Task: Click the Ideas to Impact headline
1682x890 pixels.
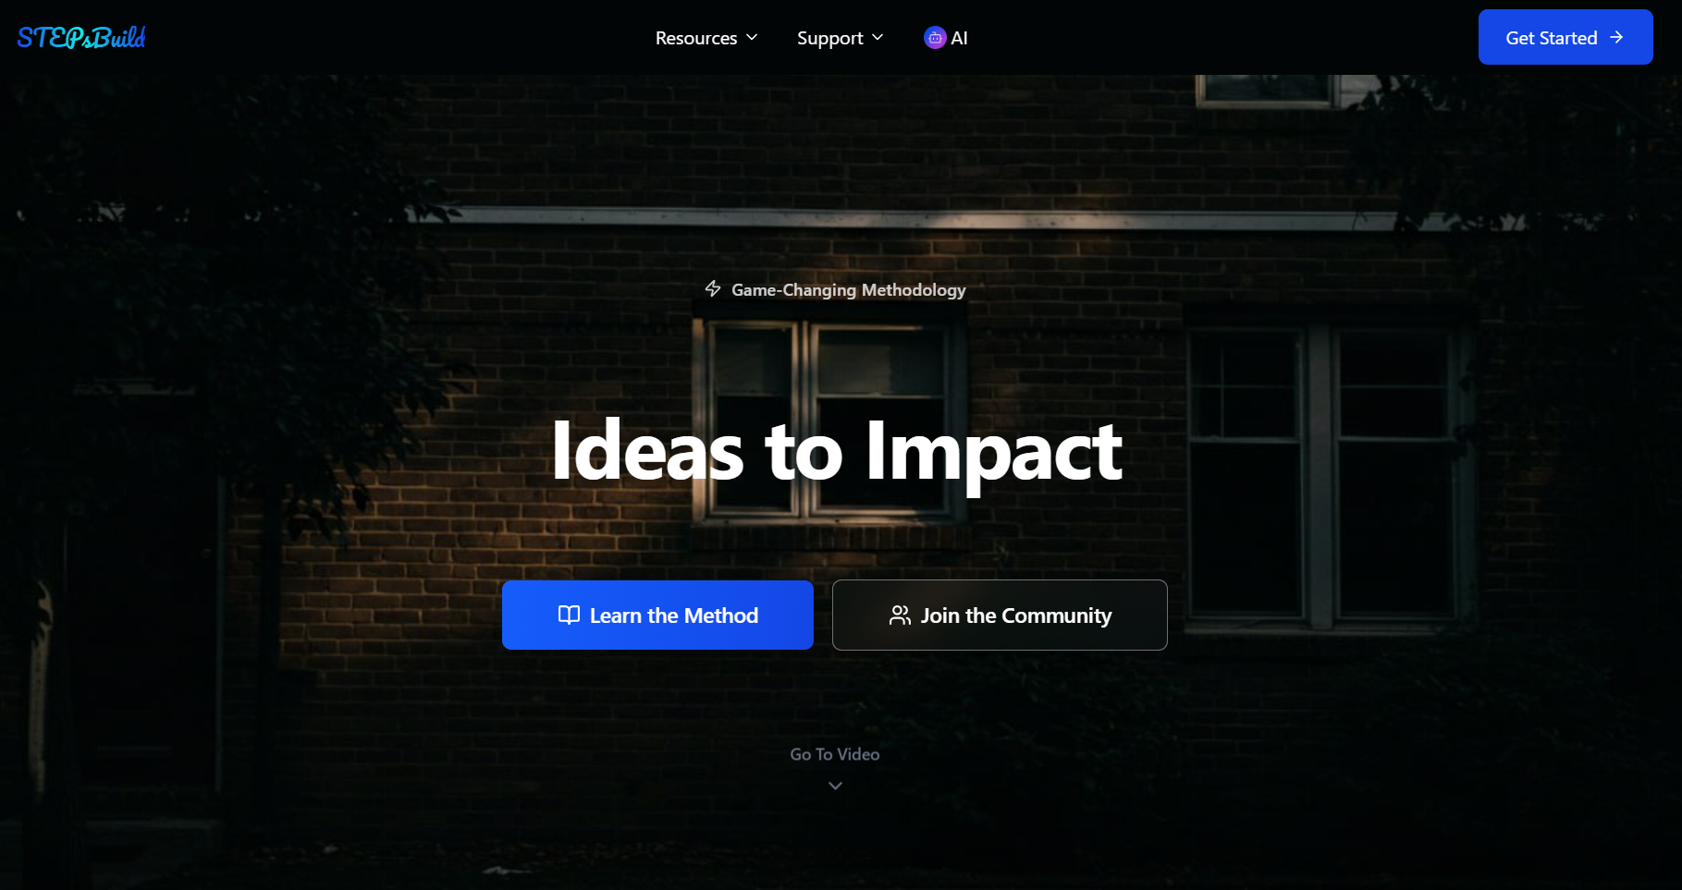Action: point(836,452)
